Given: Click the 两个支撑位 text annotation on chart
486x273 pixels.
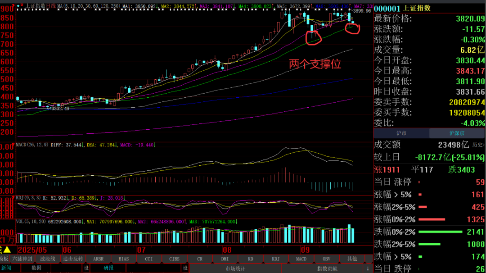Looking at the screenshot, I should 315,64.
